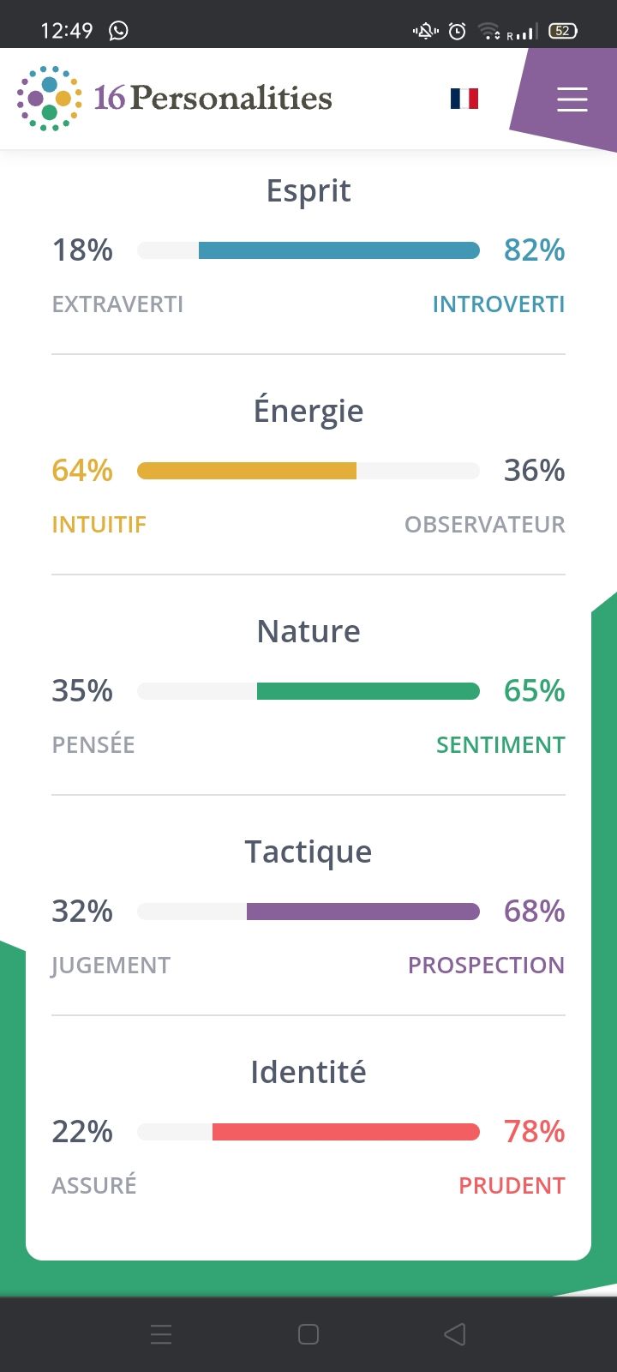Click the blue Esprit progress bar
Screen dimensions: 617x1372
pos(308,250)
